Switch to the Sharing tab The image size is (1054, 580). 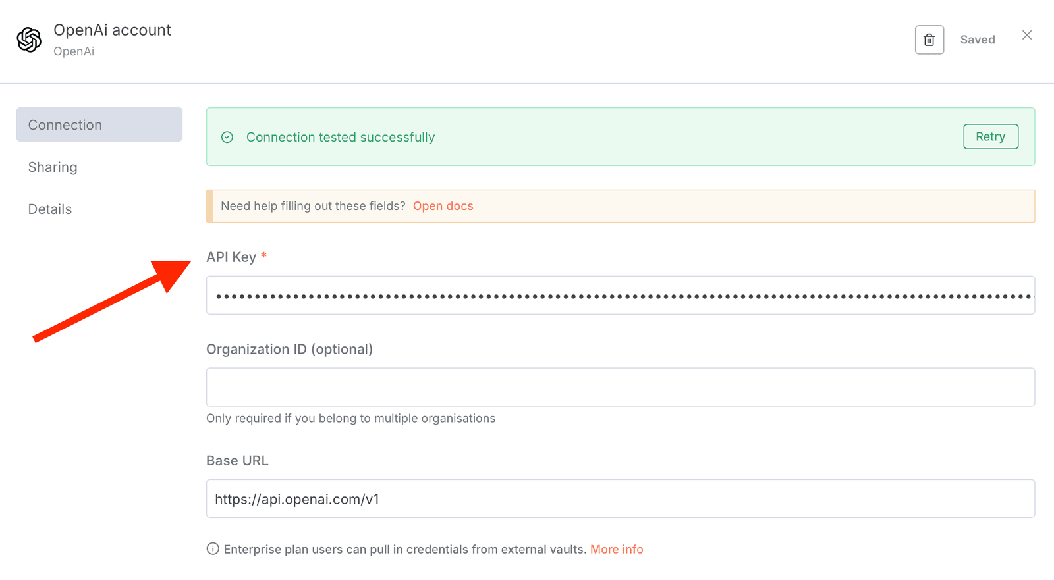(53, 167)
